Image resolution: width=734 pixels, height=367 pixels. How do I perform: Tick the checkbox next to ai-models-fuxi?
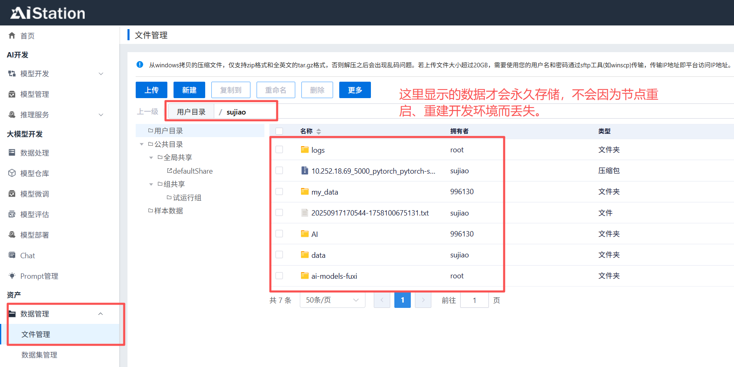pos(279,276)
